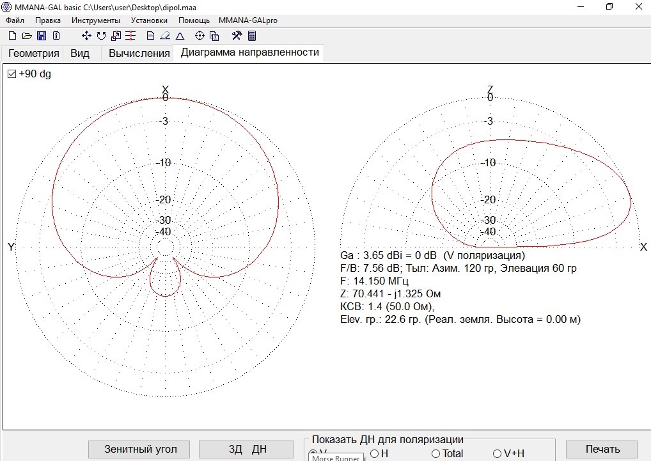Open the hammer and wrench tools icon

point(237,36)
